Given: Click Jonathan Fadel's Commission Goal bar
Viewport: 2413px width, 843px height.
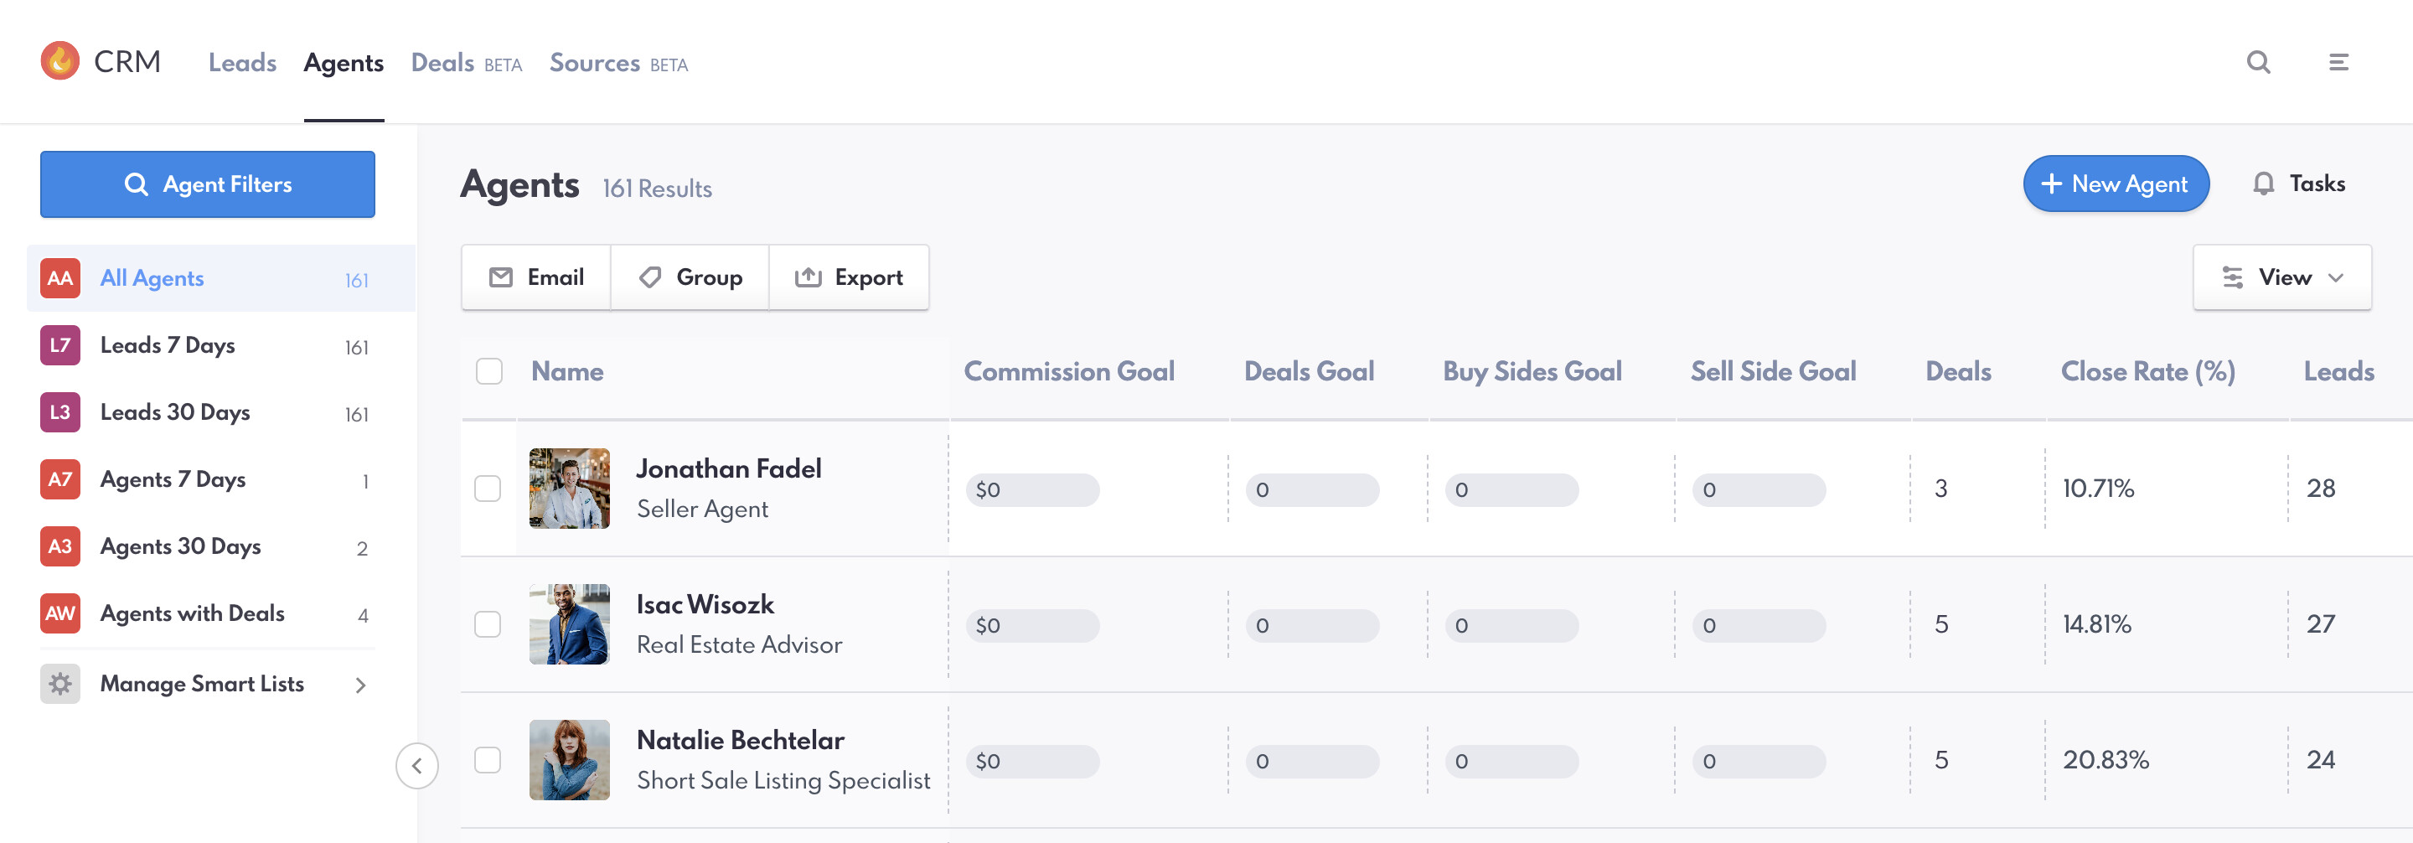Looking at the screenshot, I should pos(1032,490).
